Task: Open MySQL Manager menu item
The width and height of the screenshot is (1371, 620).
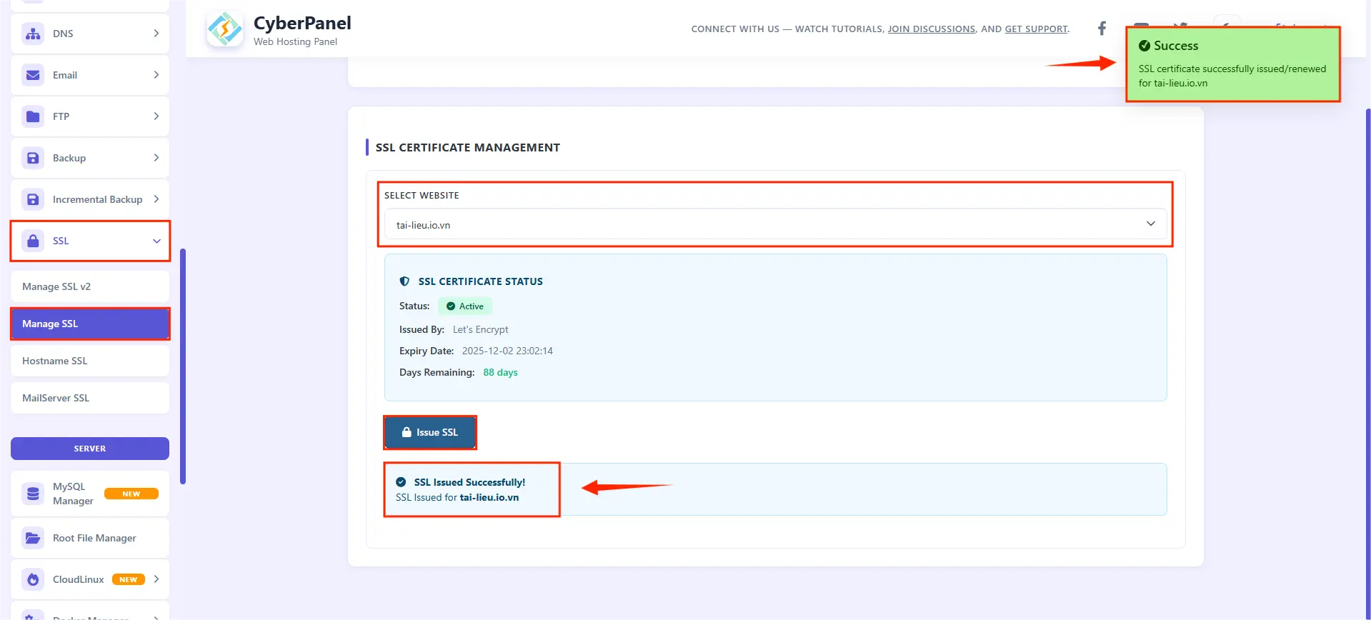Action: point(90,494)
